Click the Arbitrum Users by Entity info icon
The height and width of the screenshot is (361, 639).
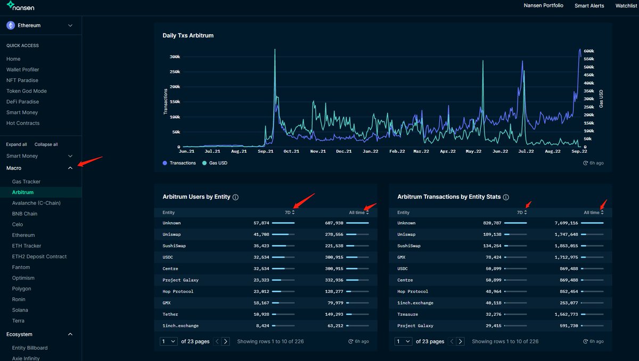click(x=235, y=197)
